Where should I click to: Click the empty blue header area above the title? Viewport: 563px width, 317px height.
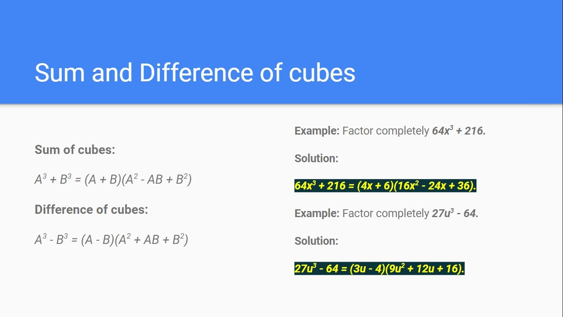pos(281,27)
